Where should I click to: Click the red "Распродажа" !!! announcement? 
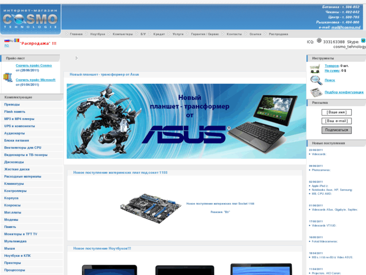click(38, 43)
